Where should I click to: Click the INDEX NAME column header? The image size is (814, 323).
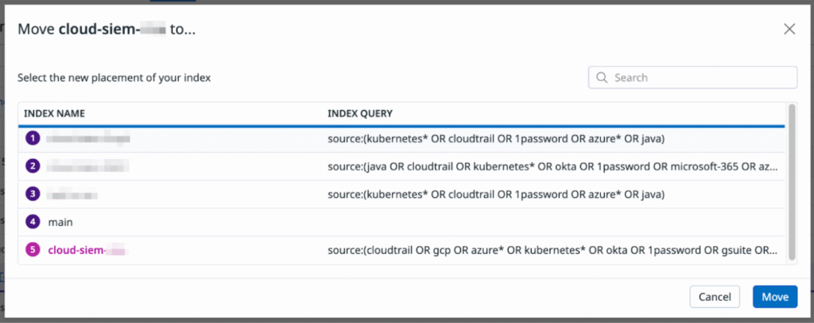coord(55,113)
